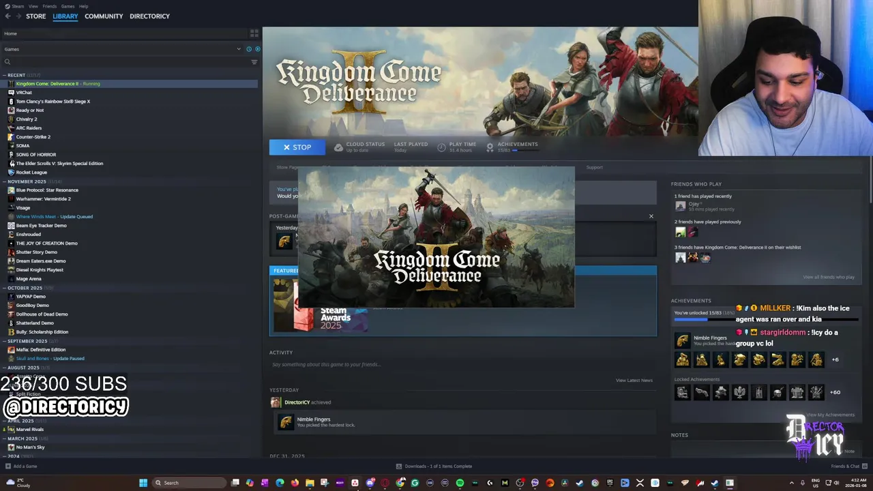This screenshot has width=873, height=491.
Task: Open File Explorer from the taskbar
Action: click(310, 483)
